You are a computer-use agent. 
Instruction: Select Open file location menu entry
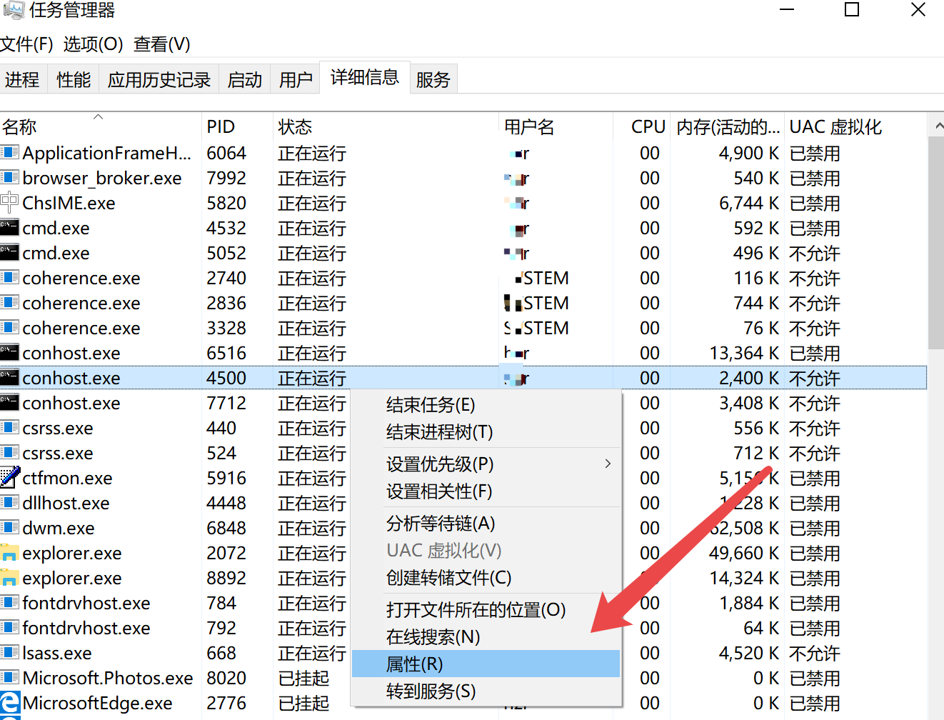click(476, 609)
